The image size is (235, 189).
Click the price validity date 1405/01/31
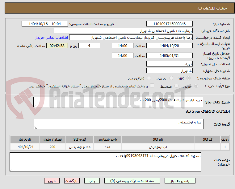(x=169, y=56)
